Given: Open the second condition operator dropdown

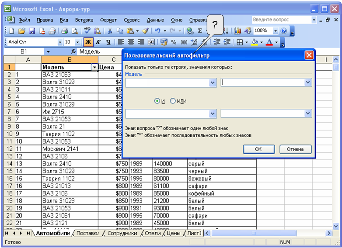Looking at the screenshot, I should pyautogui.click(x=213, y=114).
